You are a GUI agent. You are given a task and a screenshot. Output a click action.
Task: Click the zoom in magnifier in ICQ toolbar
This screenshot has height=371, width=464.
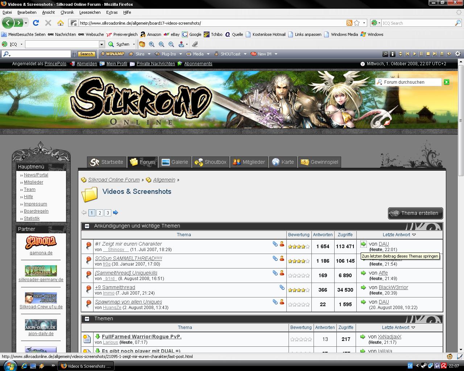152,44
